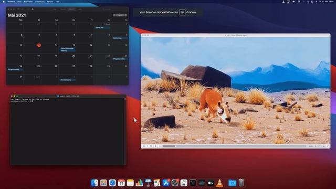The image size is (336, 189).
Task: Stop playback in VLC
Action: [x=155, y=146]
